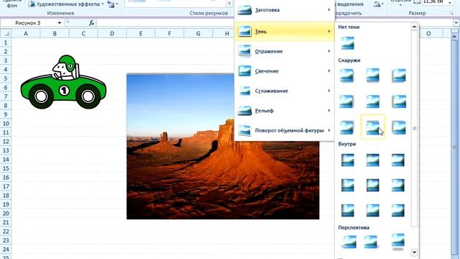Select column E header
The height and width of the screenshot is (259, 460).
pos(141,34)
